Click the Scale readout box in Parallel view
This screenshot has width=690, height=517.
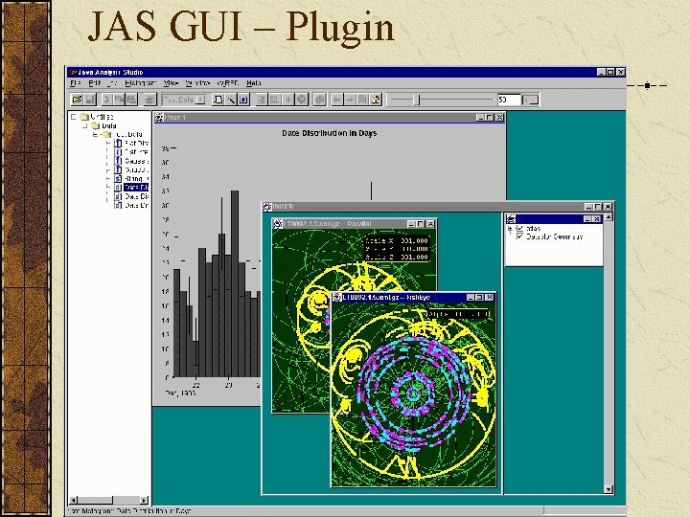pyautogui.click(x=397, y=249)
